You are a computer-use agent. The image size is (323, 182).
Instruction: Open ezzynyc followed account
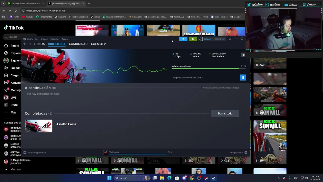[x=12, y=153]
